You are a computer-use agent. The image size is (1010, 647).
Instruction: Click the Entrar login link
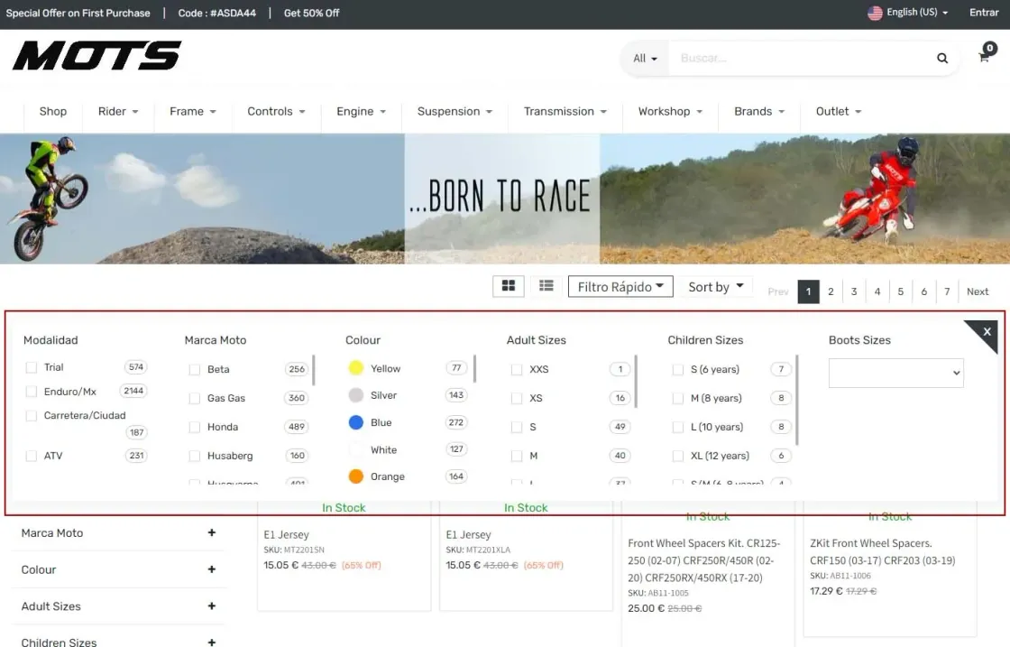click(x=984, y=13)
